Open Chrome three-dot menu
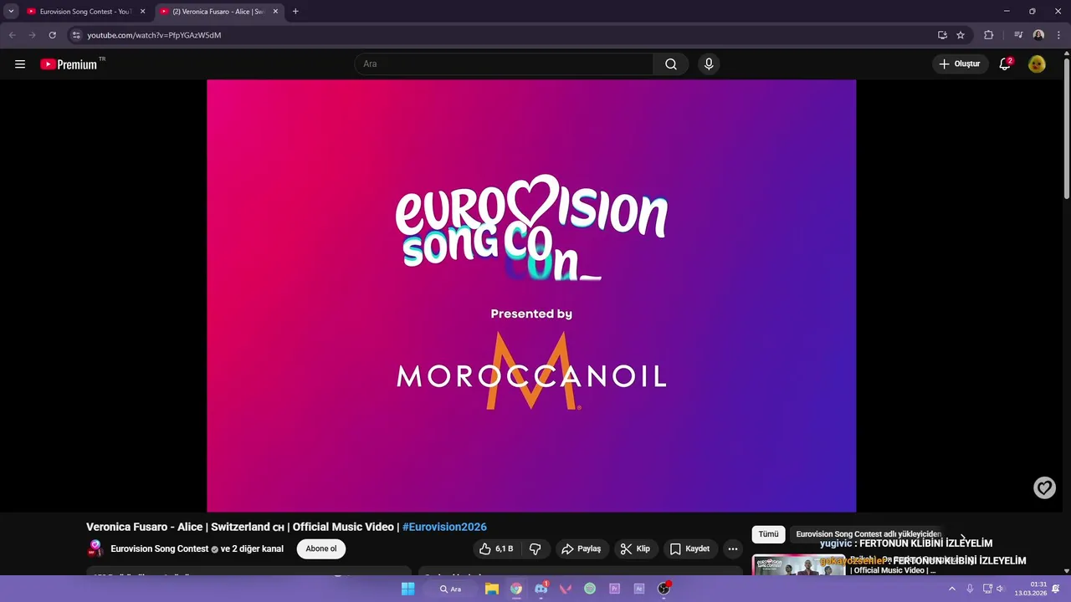The image size is (1071, 602). click(1058, 35)
